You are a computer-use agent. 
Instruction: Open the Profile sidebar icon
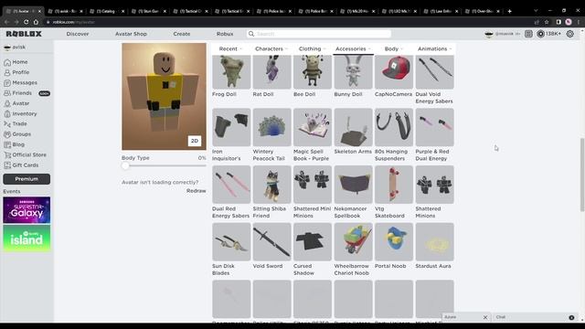tap(7, 72)
